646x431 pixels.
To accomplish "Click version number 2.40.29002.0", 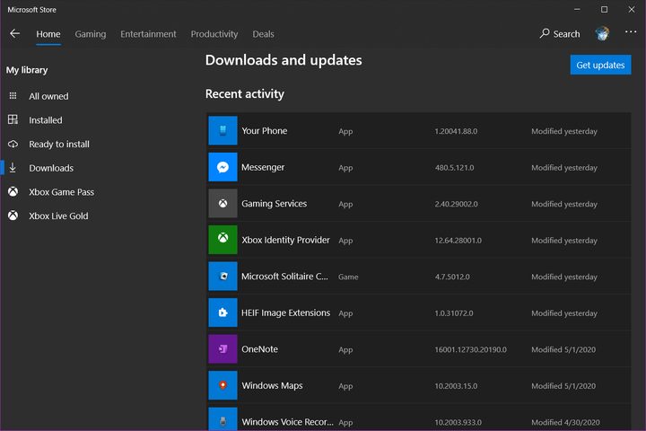I will click(456, 204).
